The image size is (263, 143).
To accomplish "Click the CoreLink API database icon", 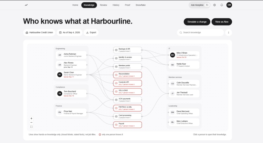I will [116, 83].
